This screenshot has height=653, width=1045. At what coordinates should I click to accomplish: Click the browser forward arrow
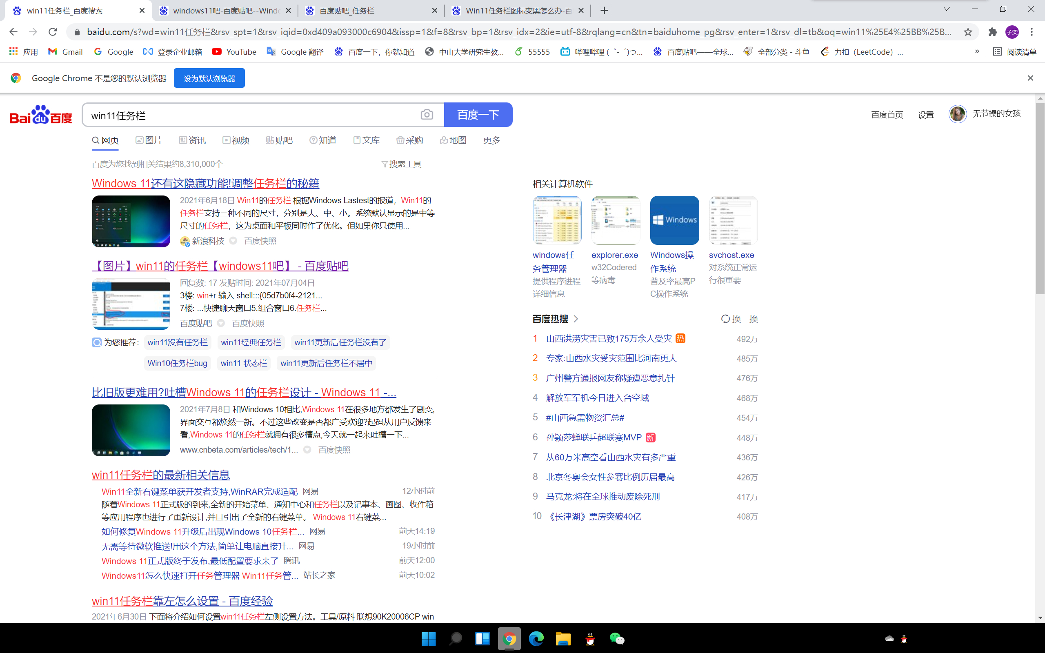click(33, 32)
